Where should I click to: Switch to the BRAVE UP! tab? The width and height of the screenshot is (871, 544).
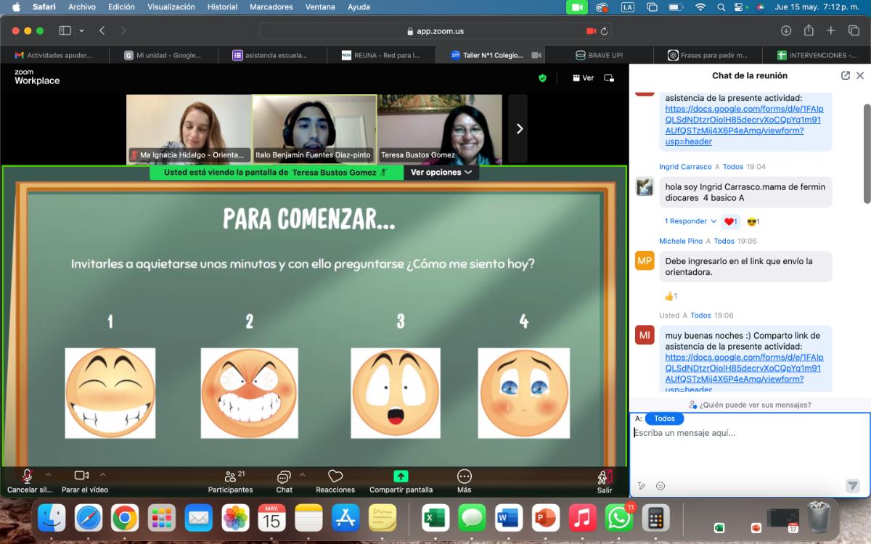tap(599, 55)
